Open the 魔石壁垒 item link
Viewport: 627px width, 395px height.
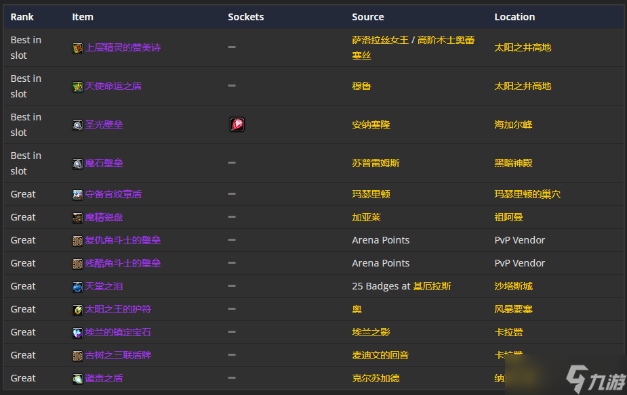coord(104,163)
